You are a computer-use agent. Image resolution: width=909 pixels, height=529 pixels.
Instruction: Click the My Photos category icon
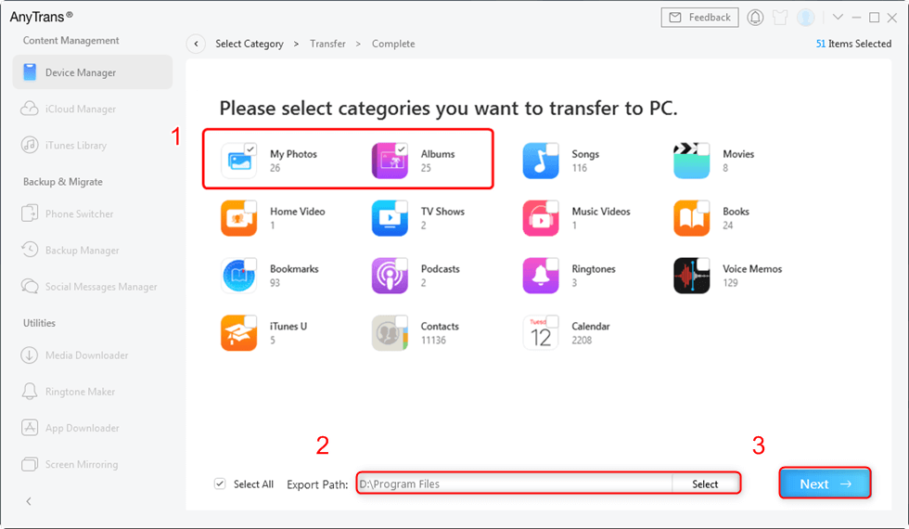pyautogui.click(x=239, y=161)
